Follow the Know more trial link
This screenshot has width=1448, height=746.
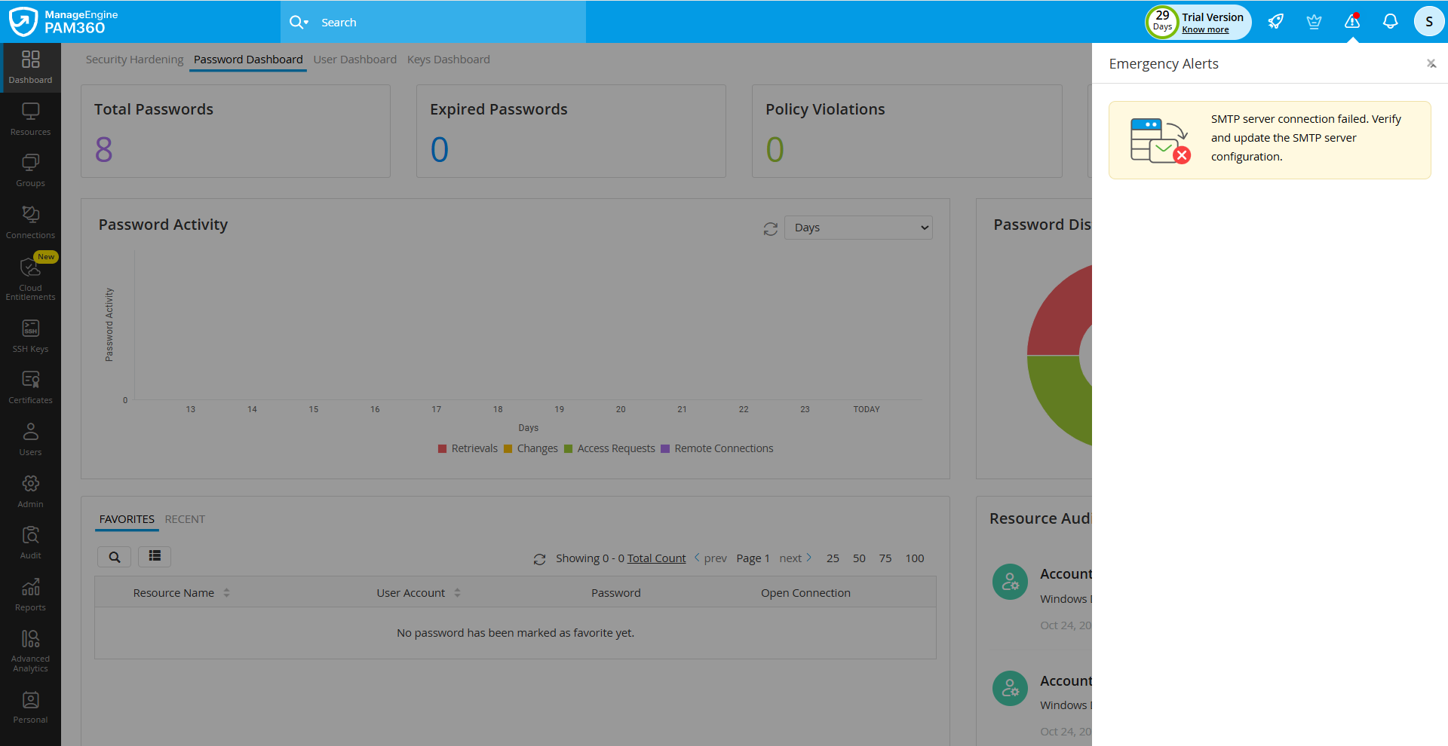1205,29
